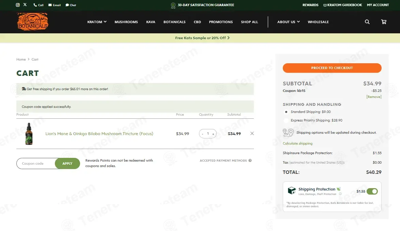This screenshot has height=231, width=400.
Task: Open the Botanicals menu item
Action: pos(174,22)
